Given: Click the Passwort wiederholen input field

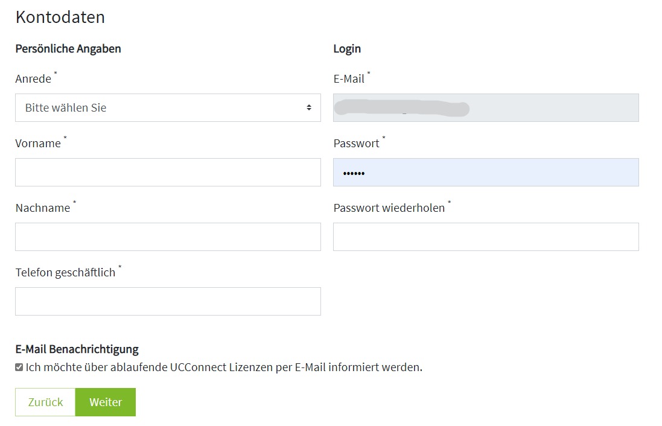Looking at the screenshot, I should [485, 237].
